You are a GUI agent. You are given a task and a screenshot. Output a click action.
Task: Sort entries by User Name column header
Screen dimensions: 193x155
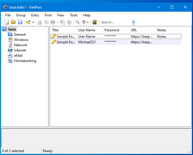89,30
